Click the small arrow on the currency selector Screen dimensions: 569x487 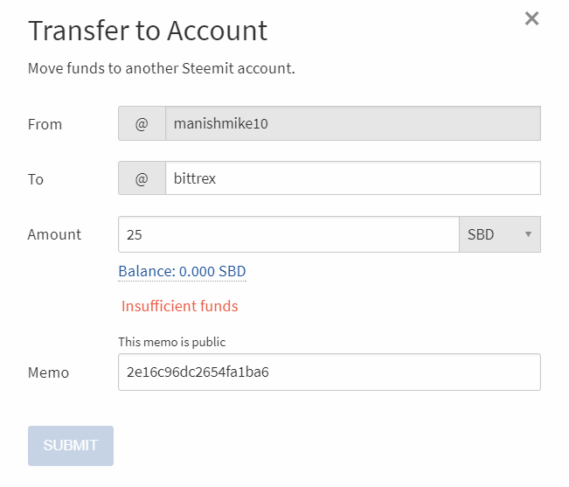point(528,234)
